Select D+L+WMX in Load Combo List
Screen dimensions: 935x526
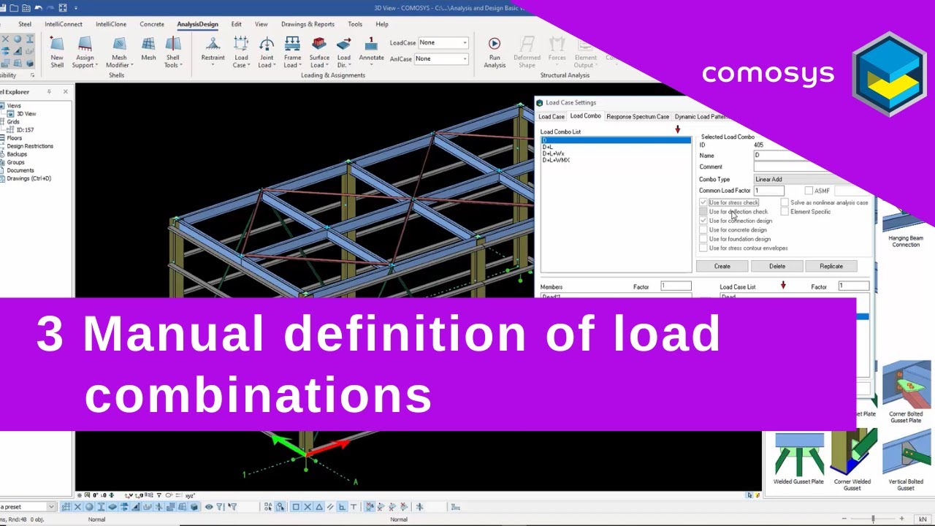point(556,160)
